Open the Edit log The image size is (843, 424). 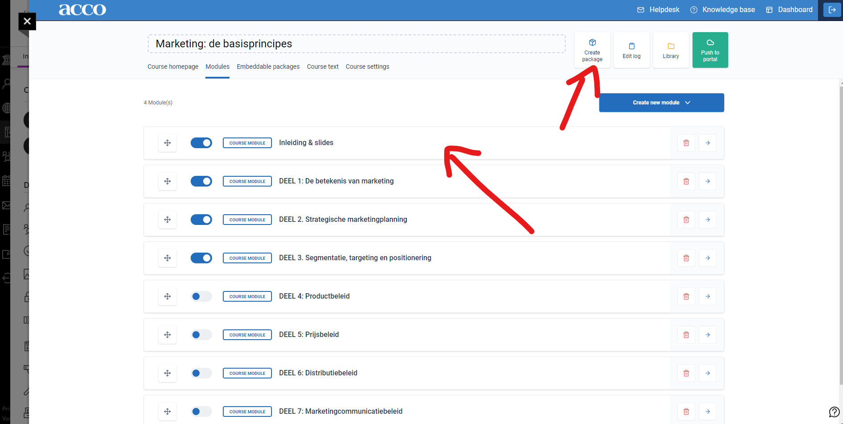pyautogui.click(x=631, y=50)
